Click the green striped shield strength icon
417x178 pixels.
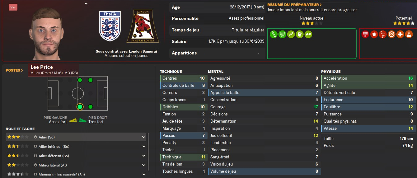pyautogui.click(x=282, y=34)
